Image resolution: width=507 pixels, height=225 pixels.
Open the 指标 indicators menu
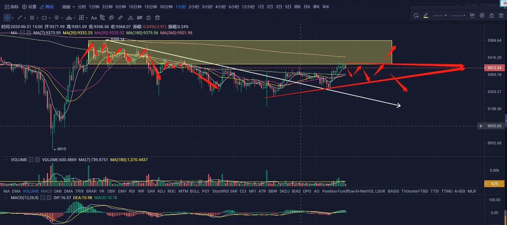(12, 7)
